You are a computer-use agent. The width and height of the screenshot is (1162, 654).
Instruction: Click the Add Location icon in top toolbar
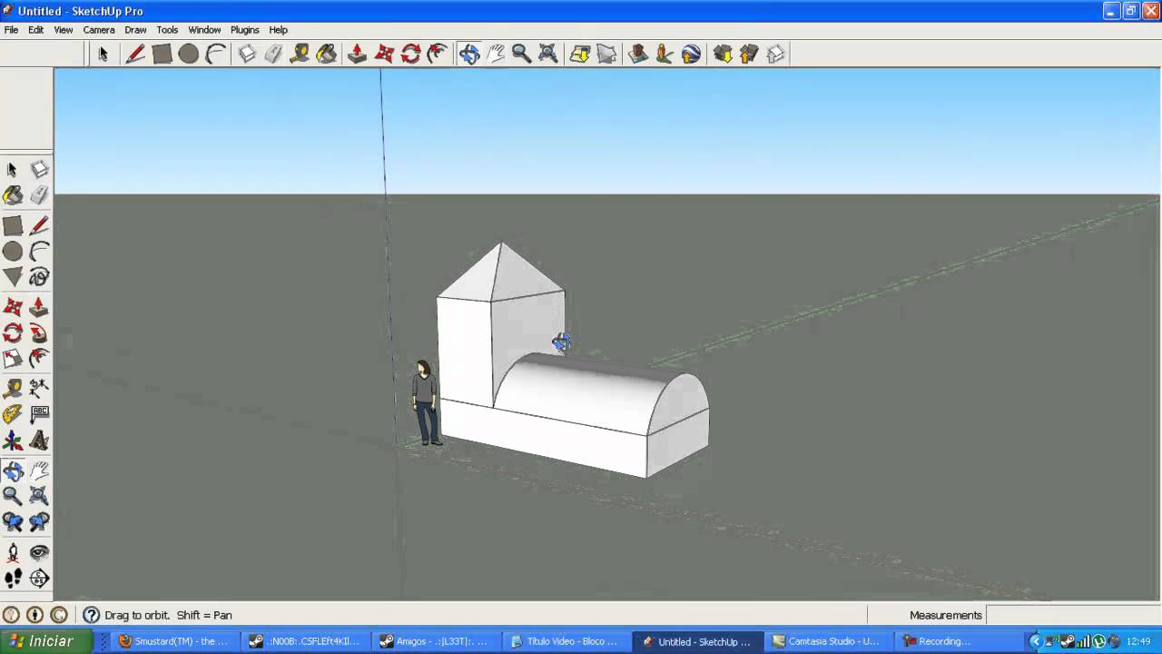[579, 54]
